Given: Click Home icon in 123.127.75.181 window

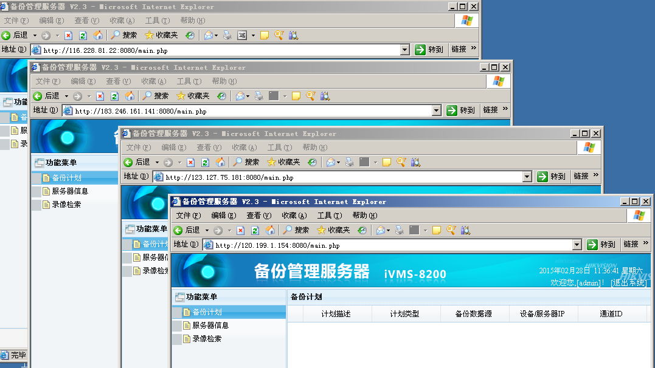Looking at the screenshot, I should pos(221,162).
